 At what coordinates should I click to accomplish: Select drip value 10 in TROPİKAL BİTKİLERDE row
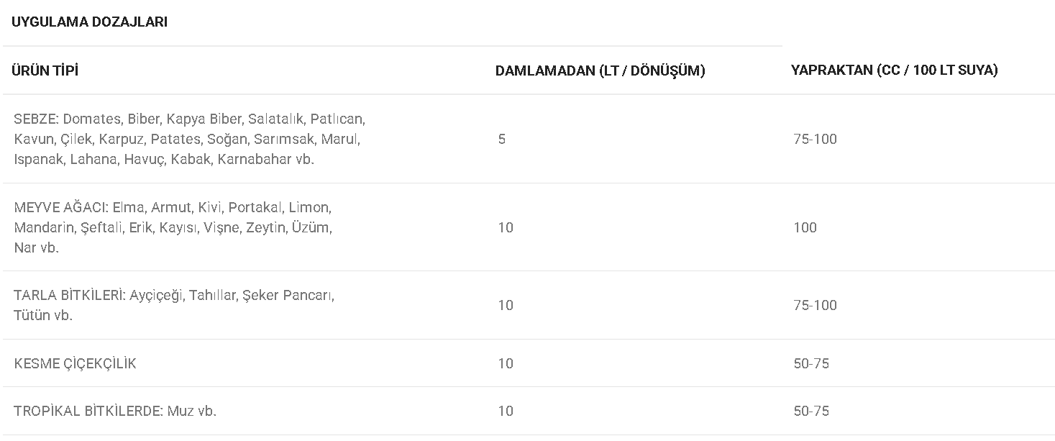[506, 411]
